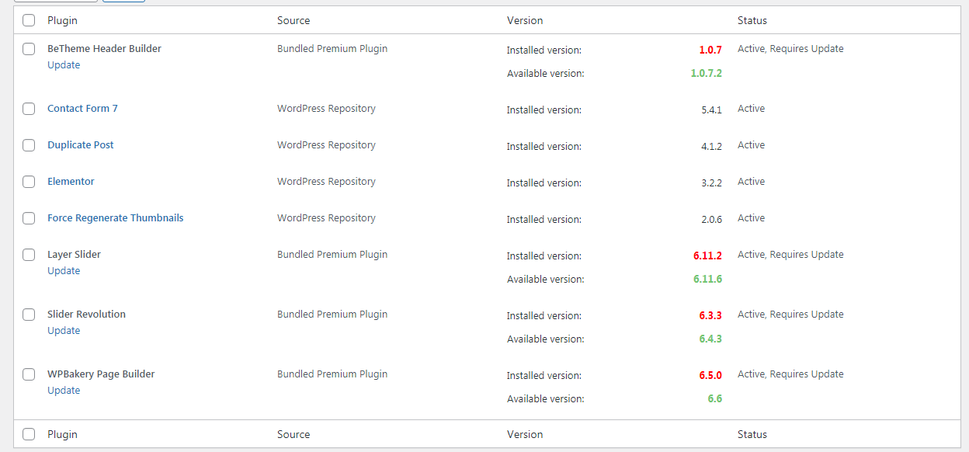The width and height of the screenshot is (969, 452).
Task: Click the Version column label in the footer row
Action: pyautogui.click(x=525, y=434)
